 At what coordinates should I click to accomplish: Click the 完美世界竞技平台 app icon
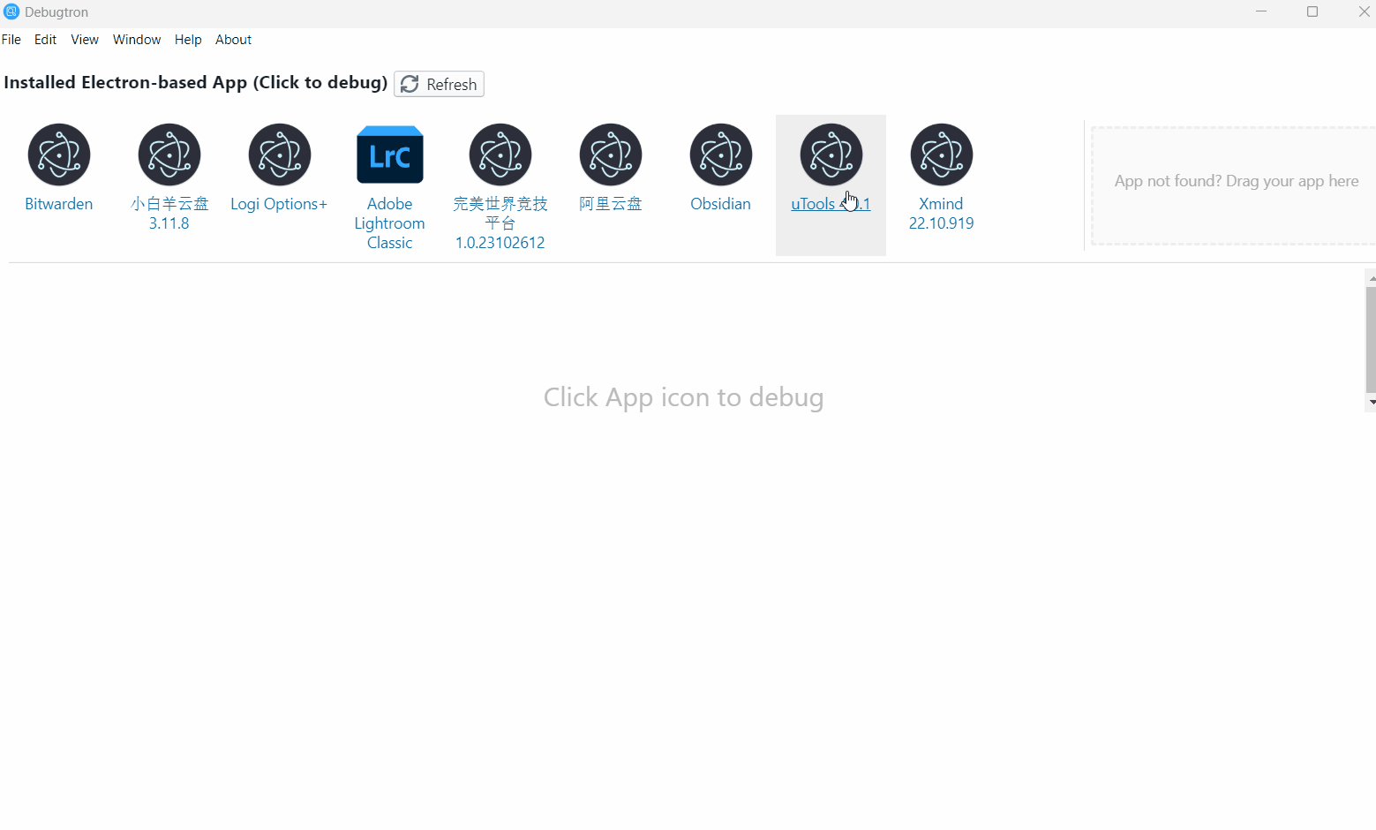tap(500, 155)
